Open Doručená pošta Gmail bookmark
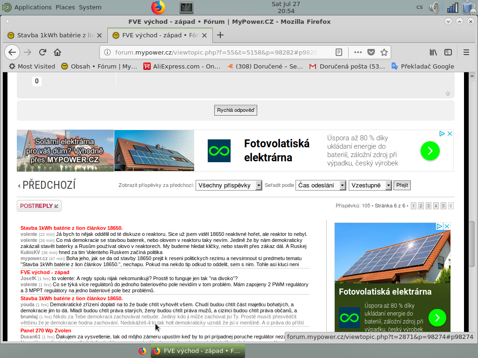This screenshot has height=358, width=478. click(x=347, y=66)
